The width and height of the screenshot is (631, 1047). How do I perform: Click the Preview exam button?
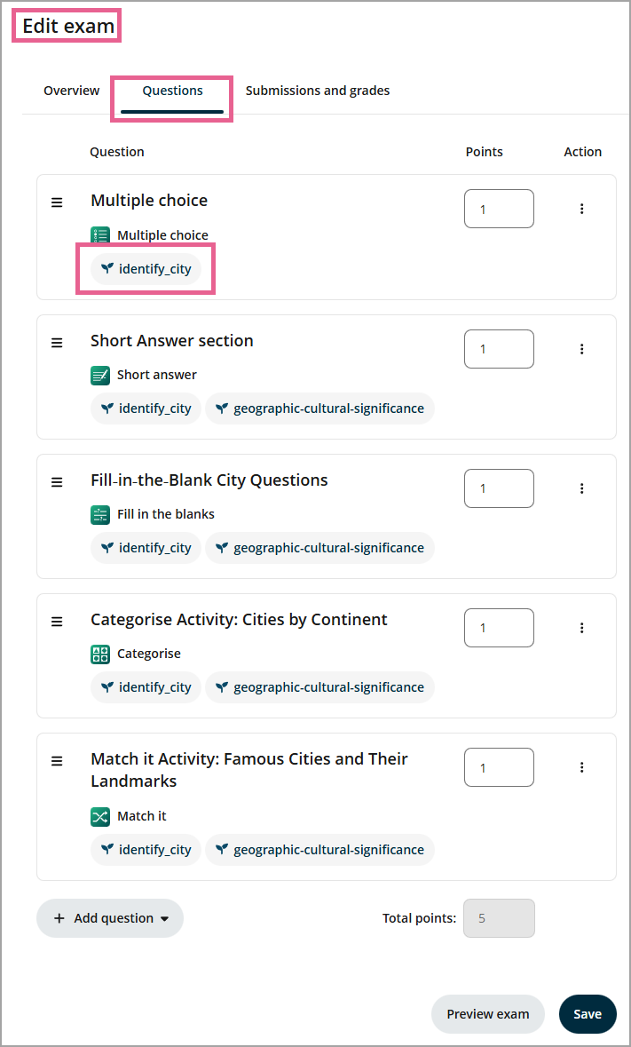pyautogui.click(x=488, y=1014)
